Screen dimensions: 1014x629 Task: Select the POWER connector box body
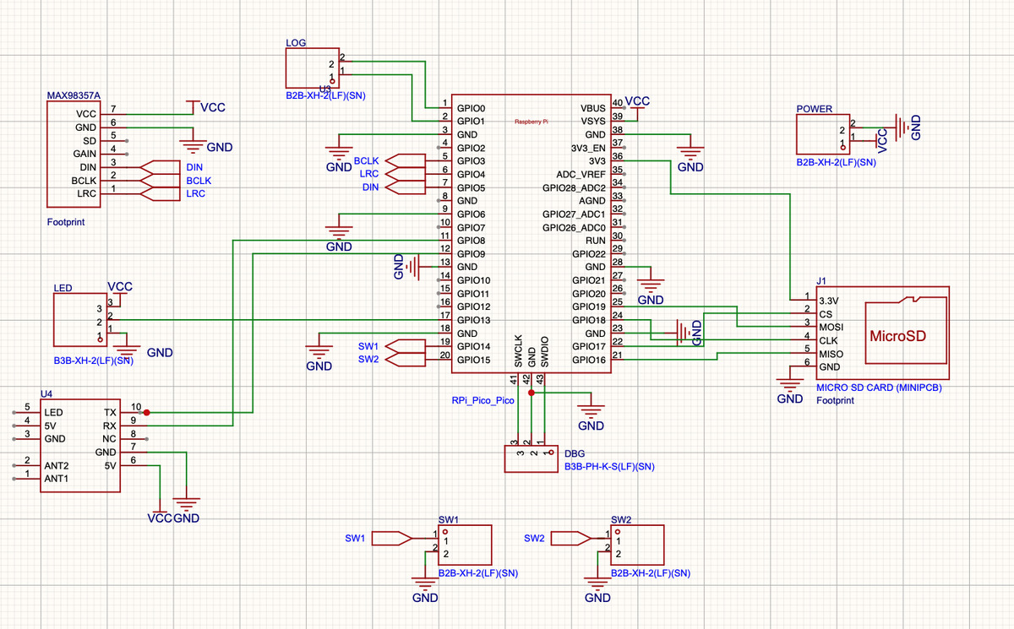click(825, 134)
